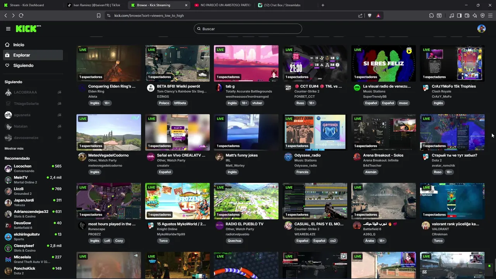Open the Brave Wallet icon in toolbar
This screenshot has width=496, height=279.
(x=467, y=15)
